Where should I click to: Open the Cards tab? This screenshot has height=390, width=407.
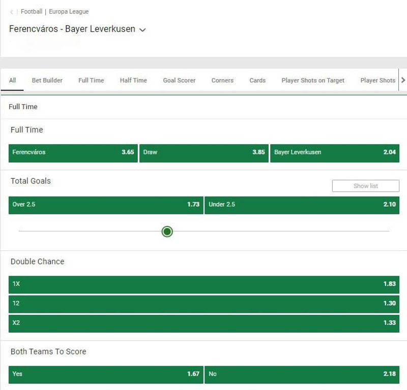click(257, 80)
